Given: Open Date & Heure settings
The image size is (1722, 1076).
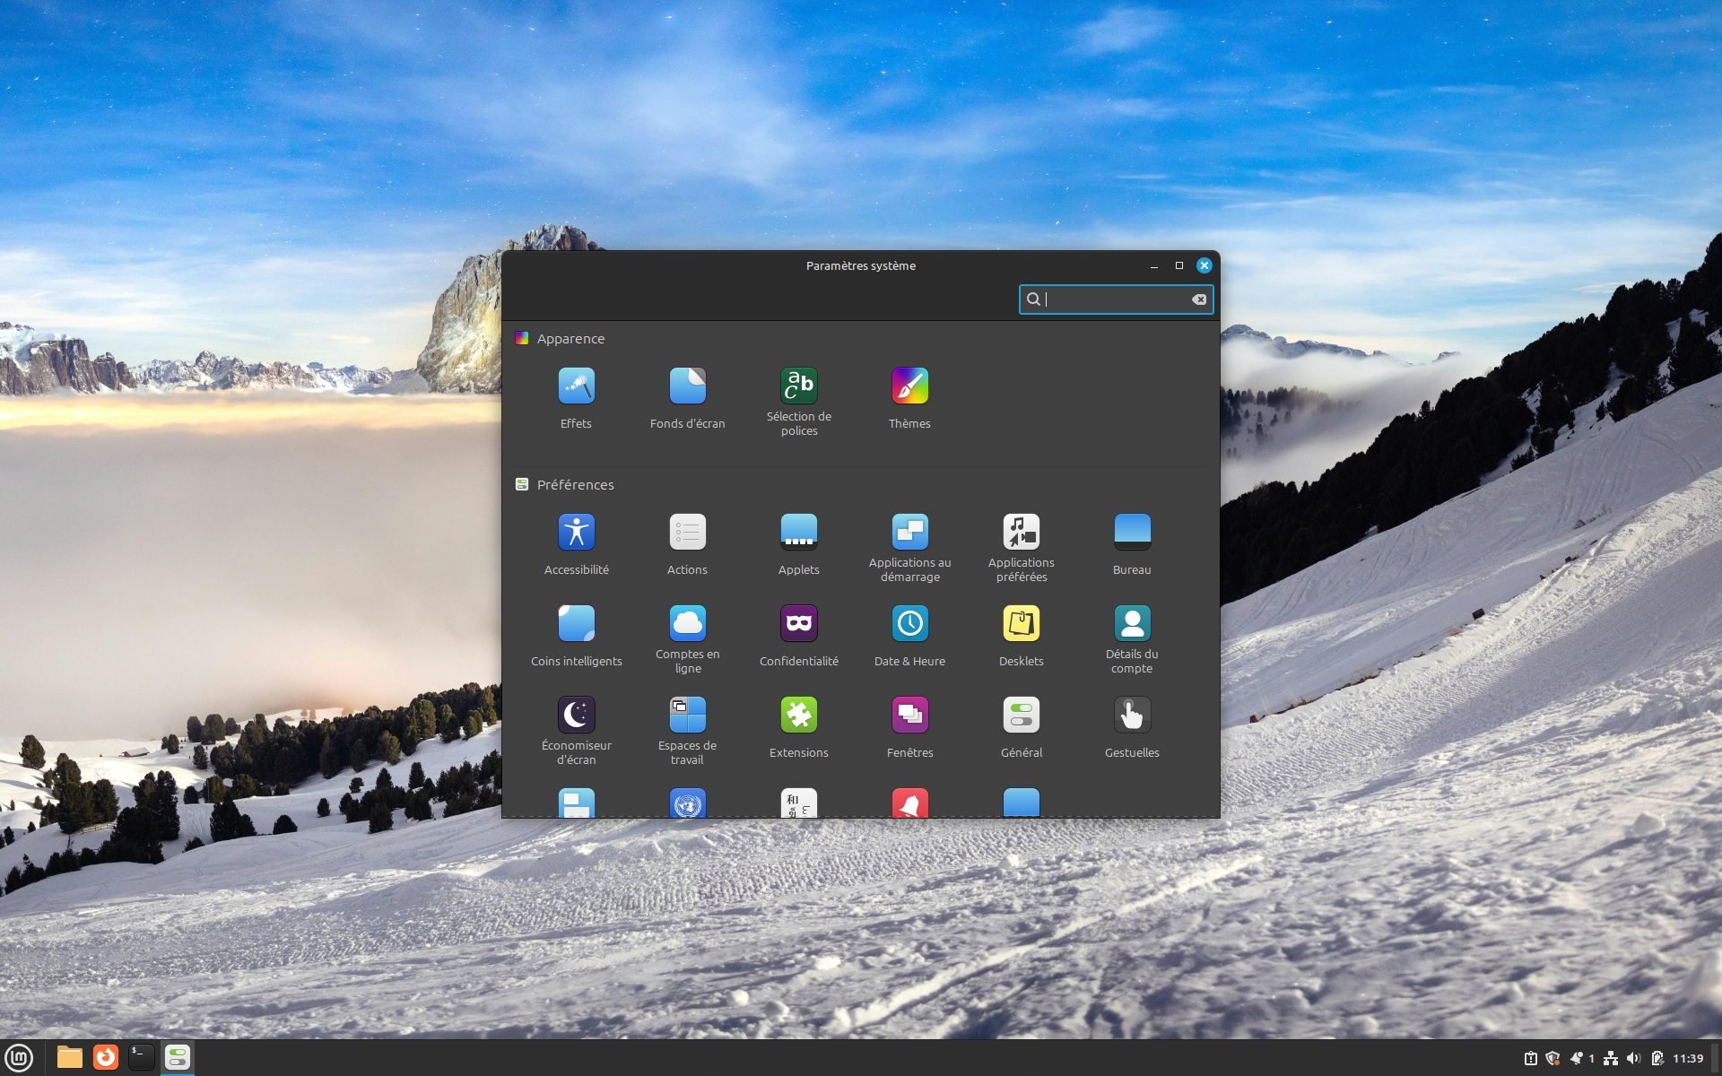Looking at the screenshot, I should [x=909, y=623].
